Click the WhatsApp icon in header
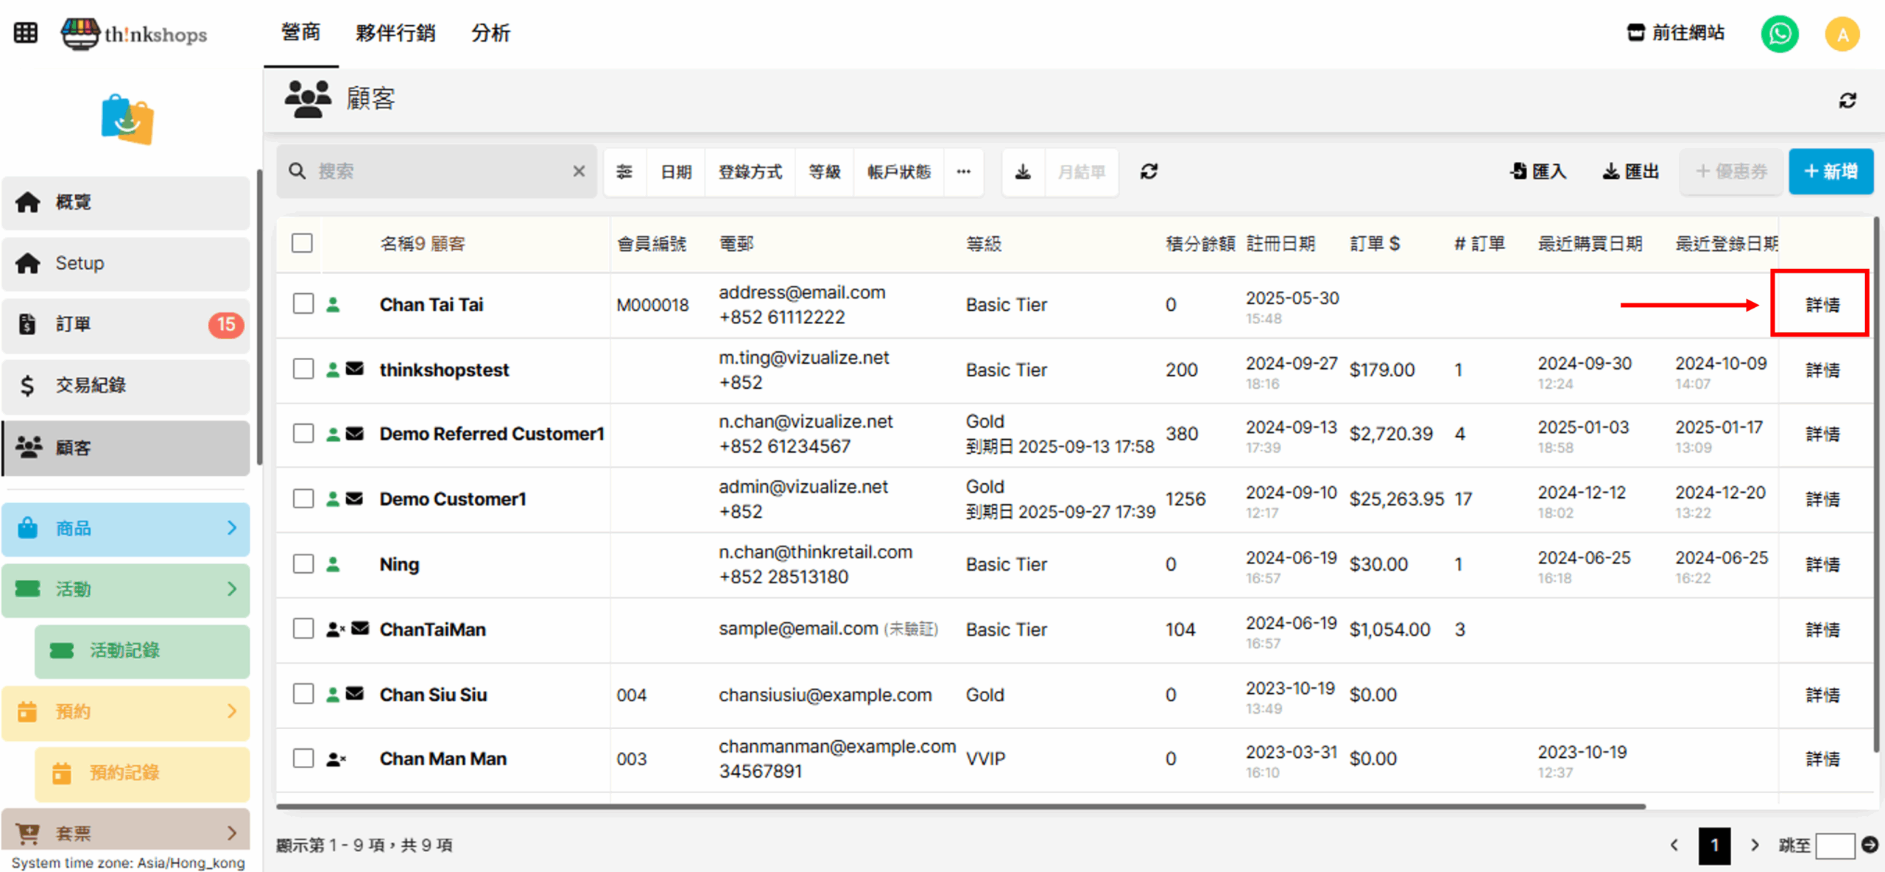This screenshot has height=872, width=1885. [1779, 34]
